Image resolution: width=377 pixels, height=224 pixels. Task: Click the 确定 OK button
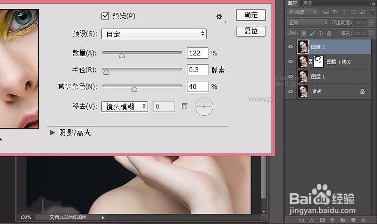click(251, 15)
